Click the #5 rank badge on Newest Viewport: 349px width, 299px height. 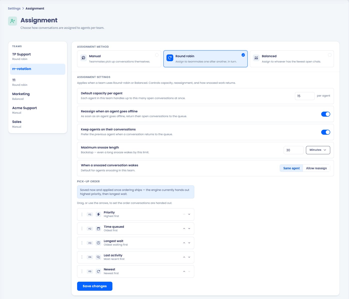[x=90, y=271]
